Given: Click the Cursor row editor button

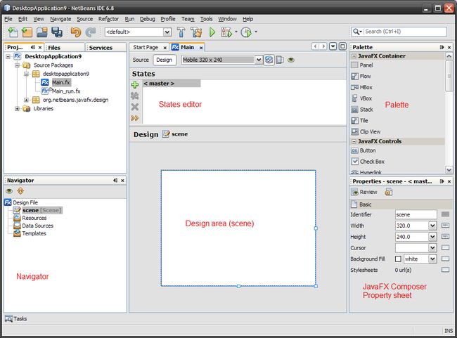Looking at the screenshot, I should click(x=445, y=247).
